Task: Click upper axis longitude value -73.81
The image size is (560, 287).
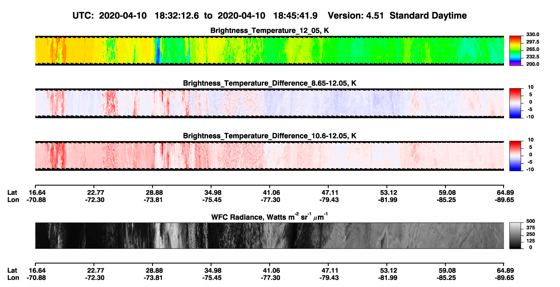Action: pyautogui.click(x=154, y=200)
